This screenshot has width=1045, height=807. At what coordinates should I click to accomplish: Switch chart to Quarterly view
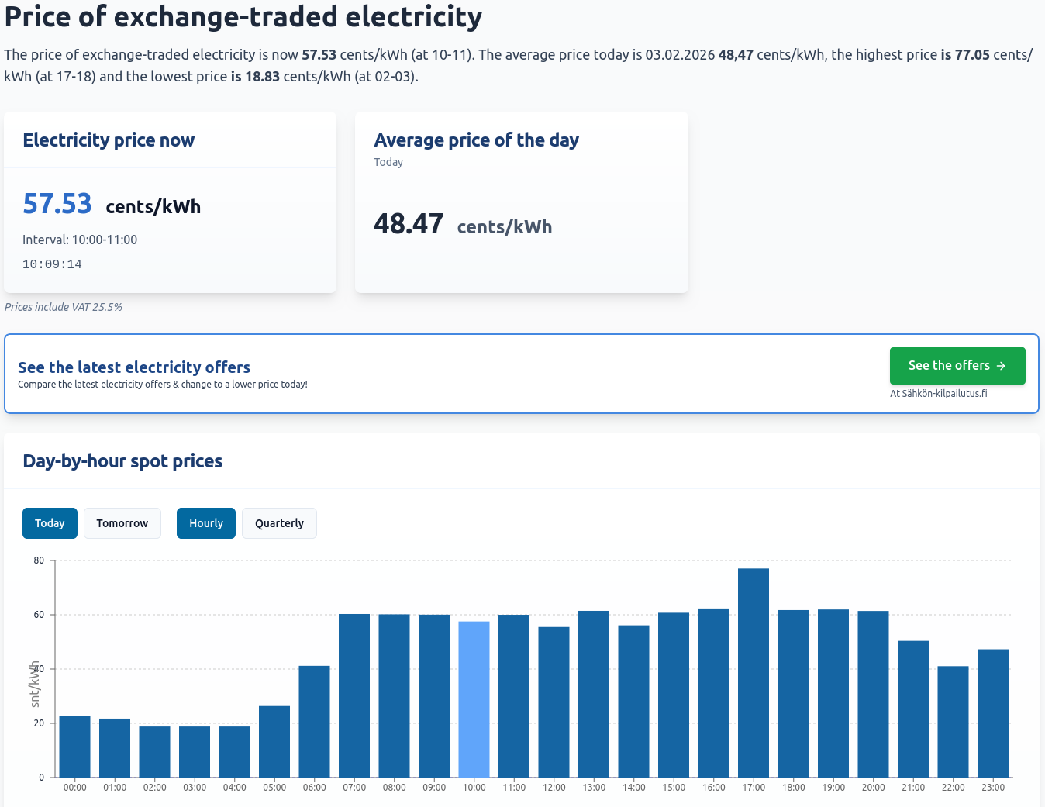[279, 523]
